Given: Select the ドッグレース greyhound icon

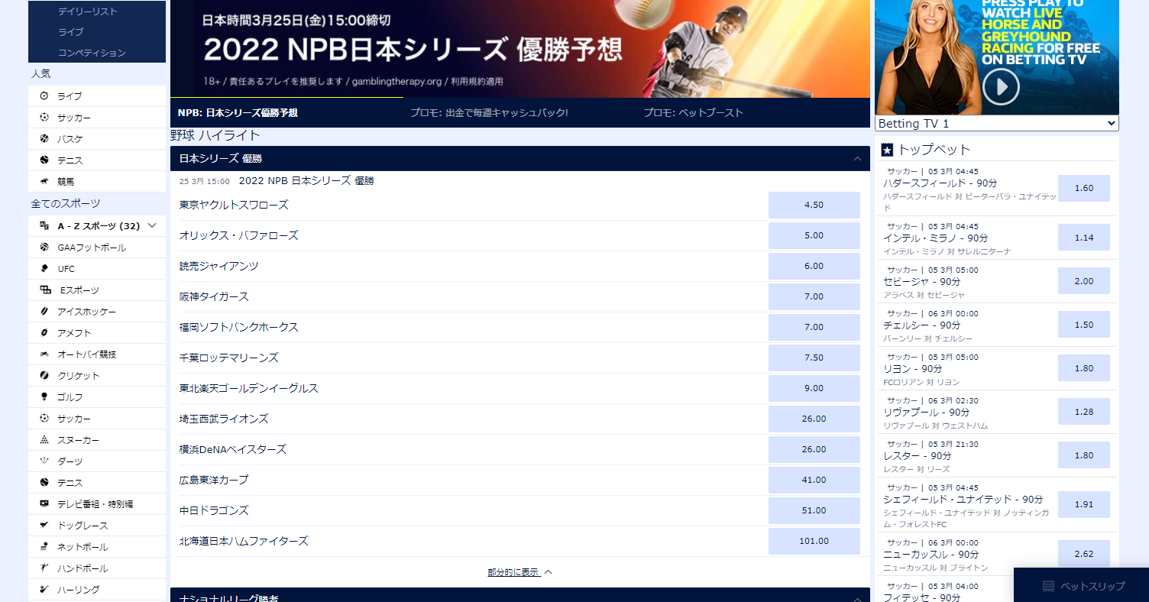Looking at the screenshot, I should (44, 526).
